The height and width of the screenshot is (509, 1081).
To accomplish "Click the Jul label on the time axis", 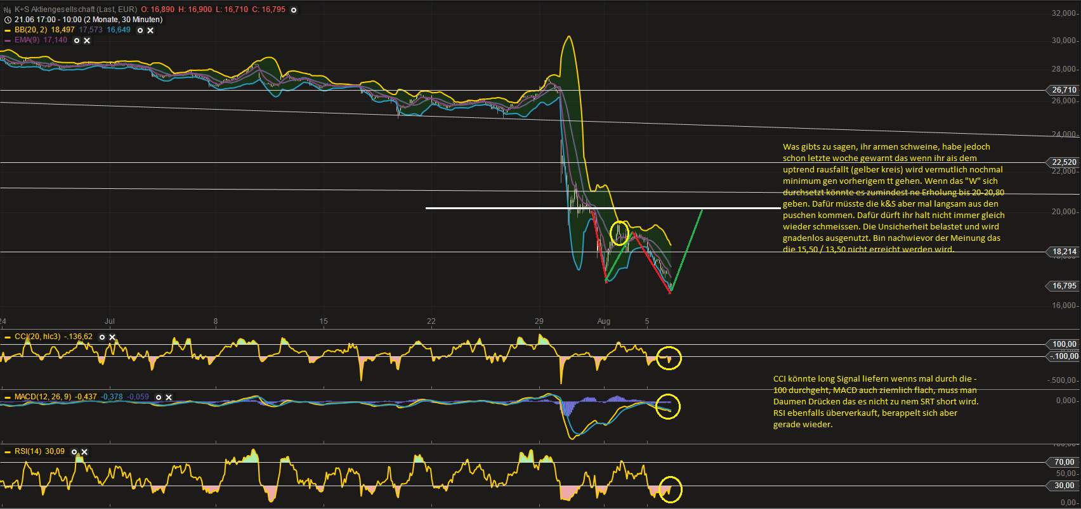I will 110,321.
